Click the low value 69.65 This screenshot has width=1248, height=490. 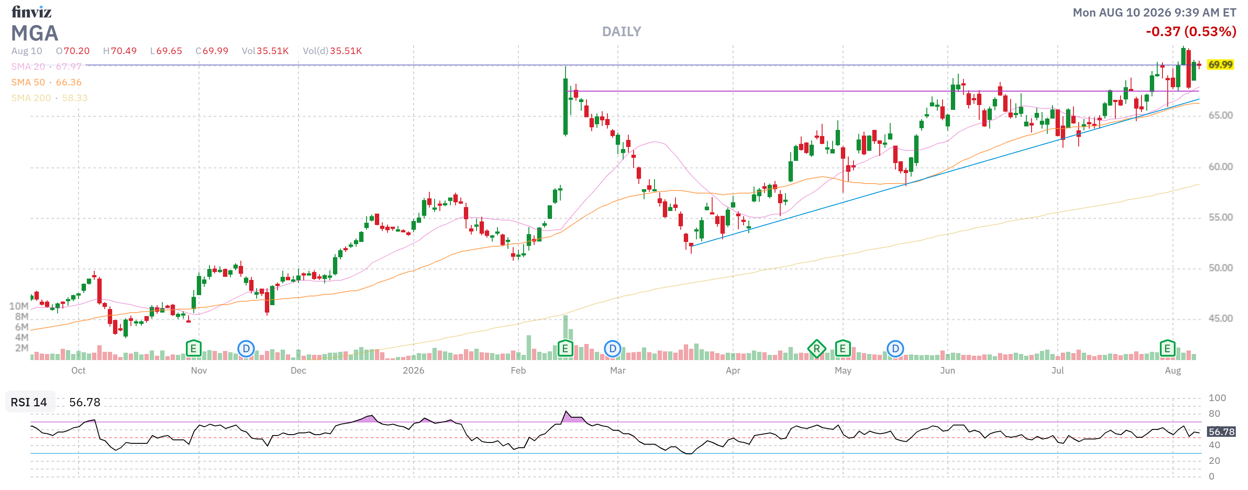pyautogui.click(x=169, y=51)
